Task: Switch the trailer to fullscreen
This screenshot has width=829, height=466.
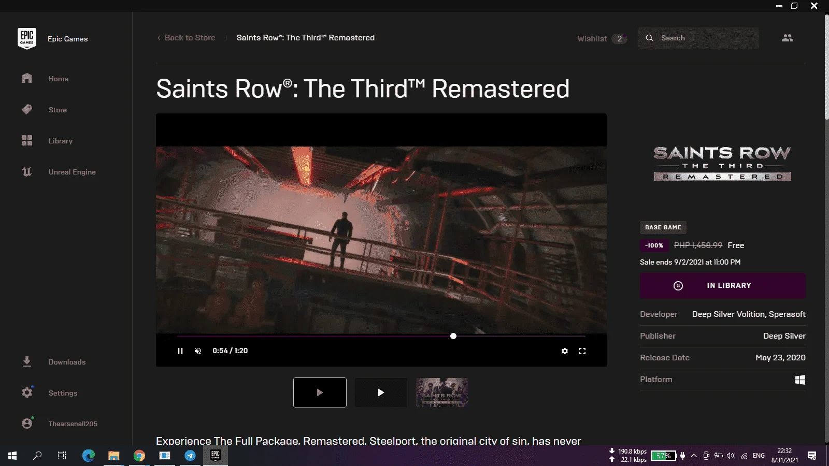Action: tap(582, 351)
